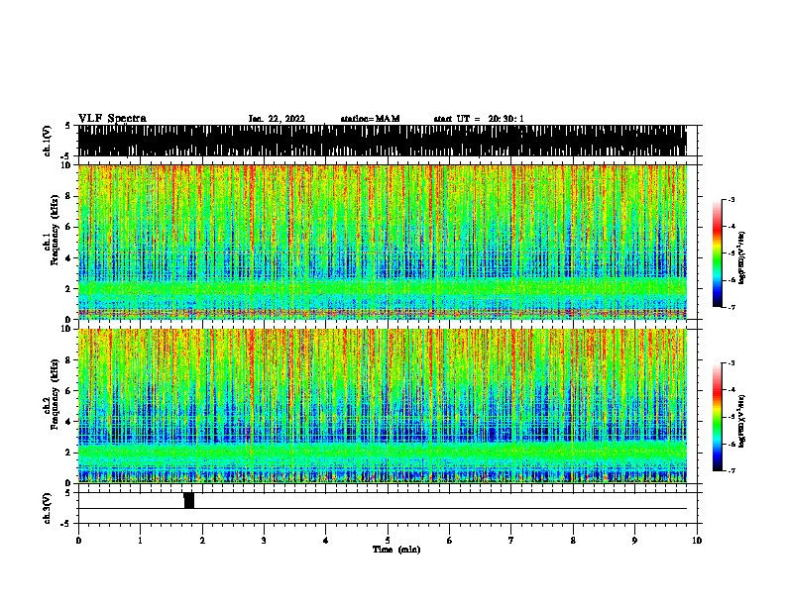Click the ch.1 frequency tick label "8"
Screen dimensions: 785x606
pyautogui.click(x=69, y=196)
